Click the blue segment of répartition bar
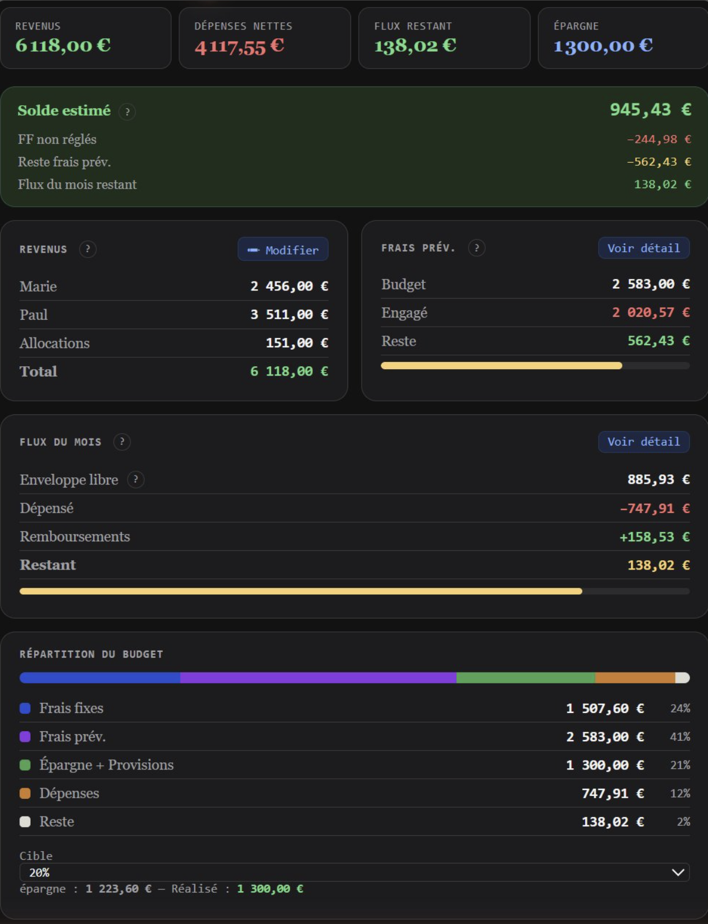Viewport: 708px width, 924px height. pyautogui.click(x=100, y=678)
